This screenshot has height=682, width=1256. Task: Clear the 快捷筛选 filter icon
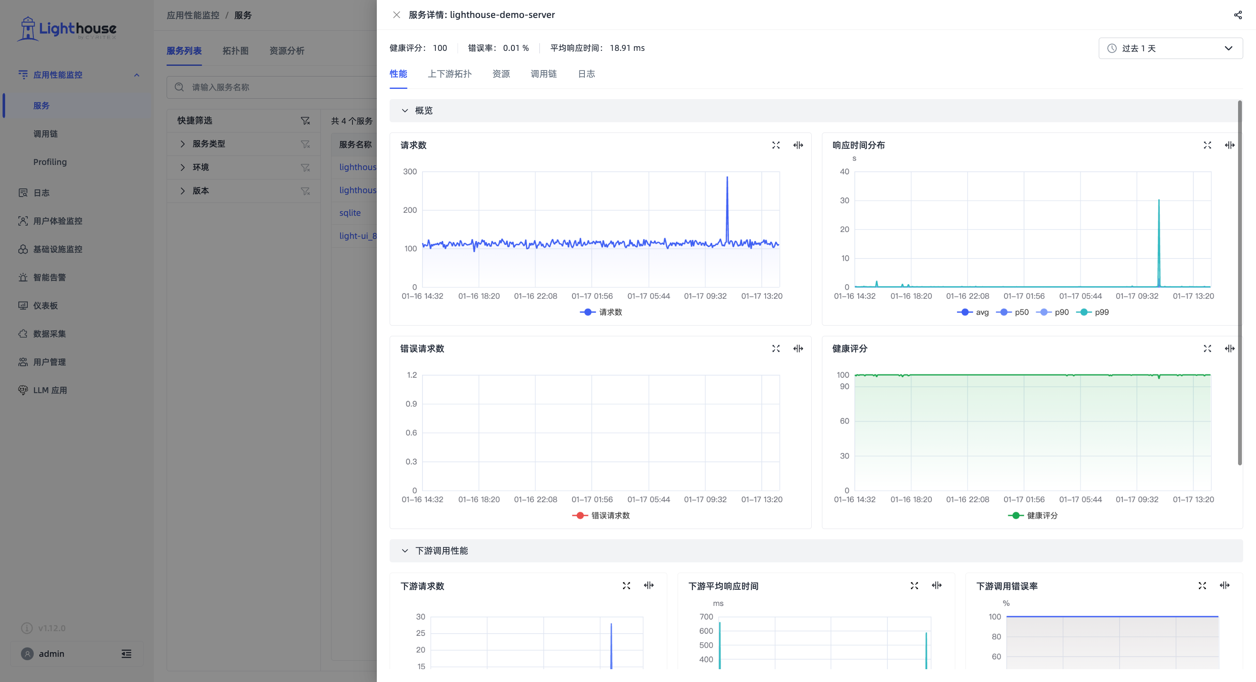click(305, 121)
